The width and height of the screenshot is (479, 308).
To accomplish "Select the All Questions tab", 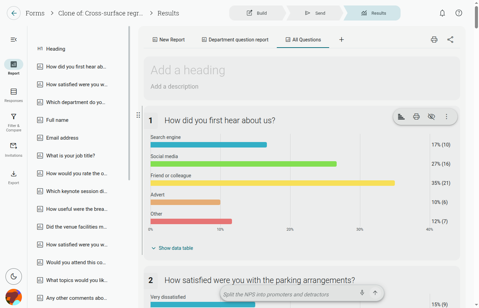I will coord(303,40).
